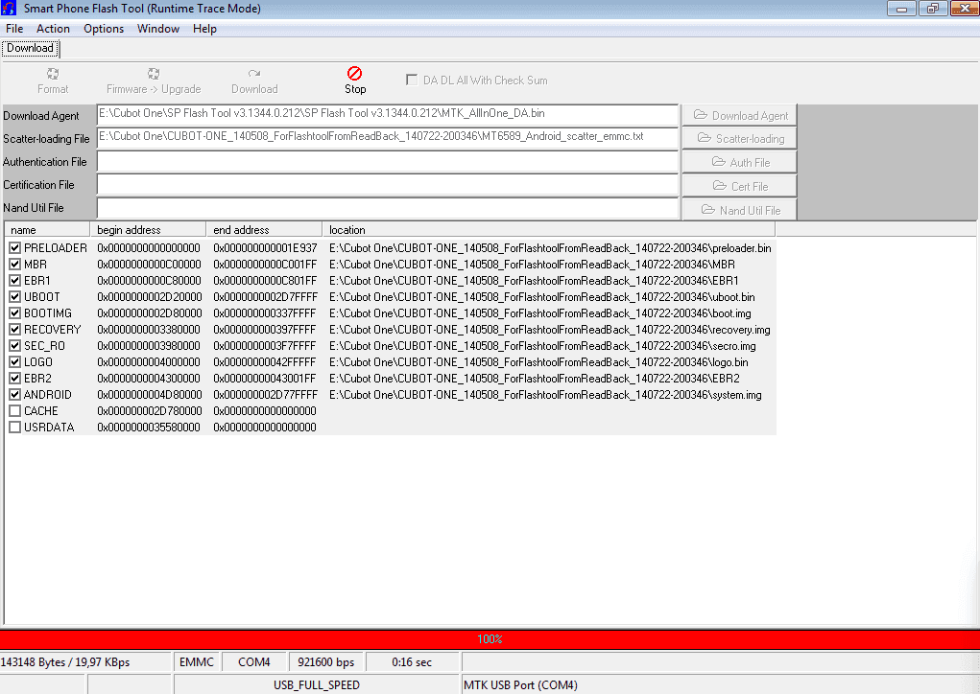980x694 pixels.
Task: Click the Scatter-loading browse button
Action: pyautogui.click(x=739, y=139)
